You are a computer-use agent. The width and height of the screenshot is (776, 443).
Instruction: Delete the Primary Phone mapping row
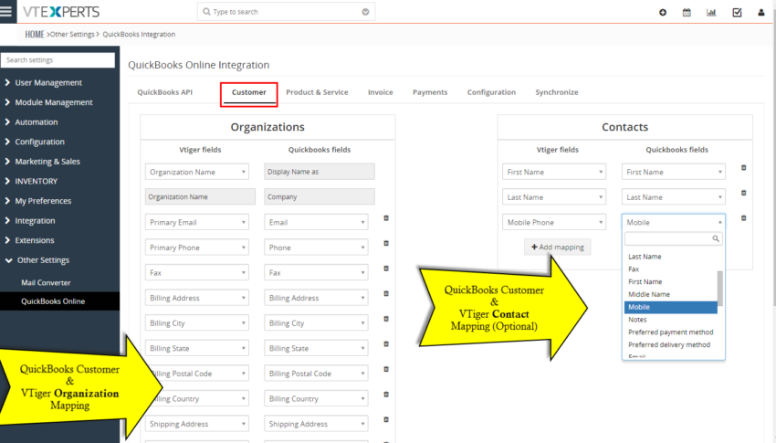click(x=386, y=243)
